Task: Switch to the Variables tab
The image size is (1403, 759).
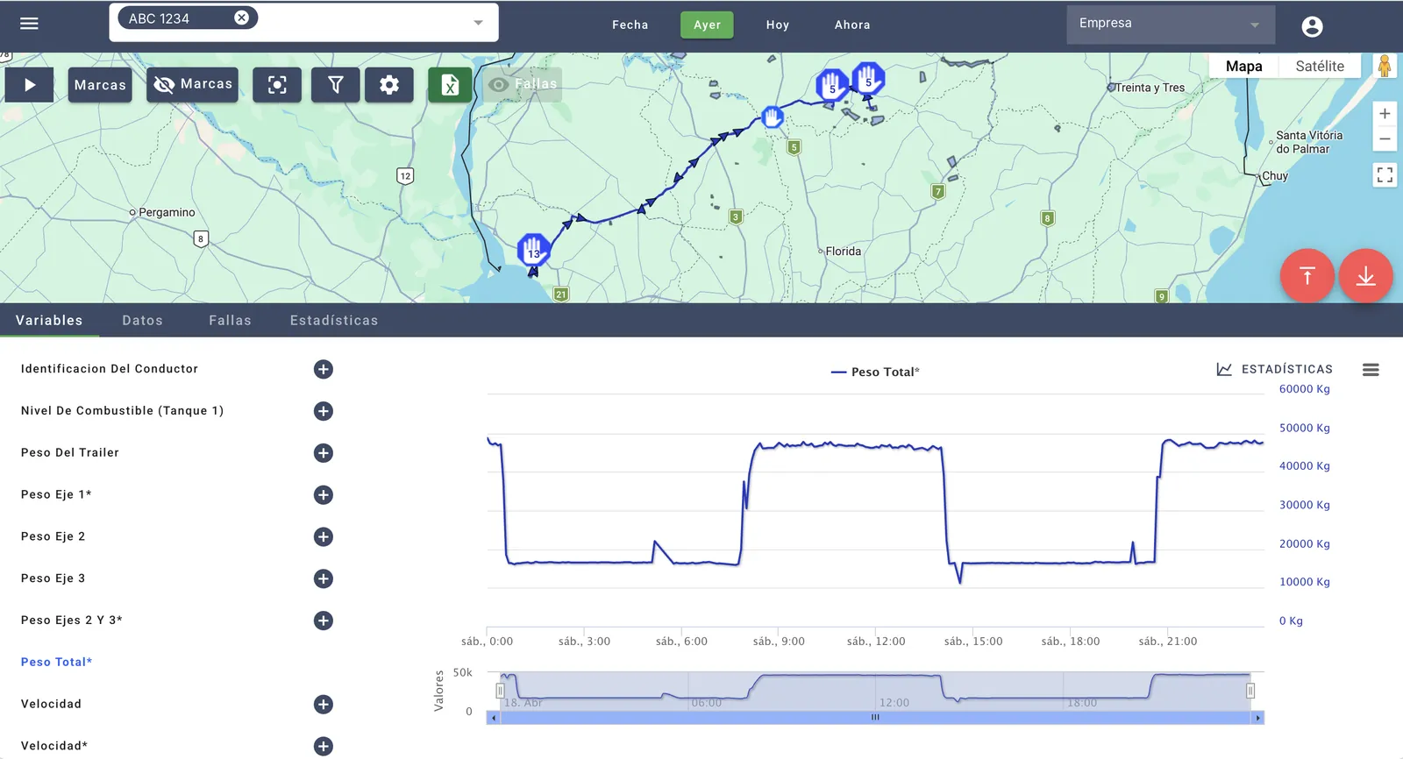Action: [49, 321]
